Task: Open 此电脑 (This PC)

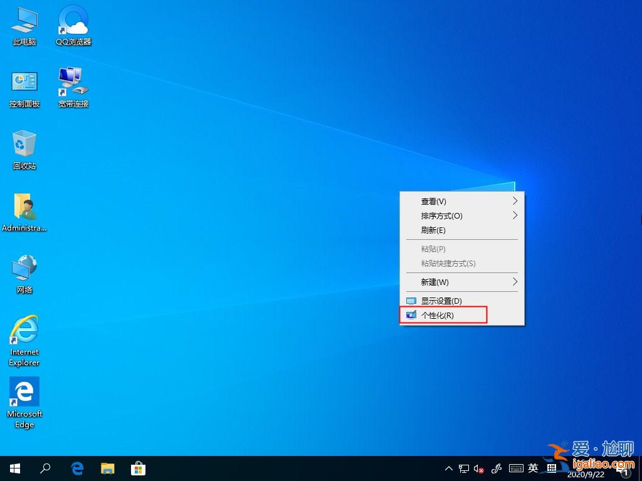Action: 24,25
